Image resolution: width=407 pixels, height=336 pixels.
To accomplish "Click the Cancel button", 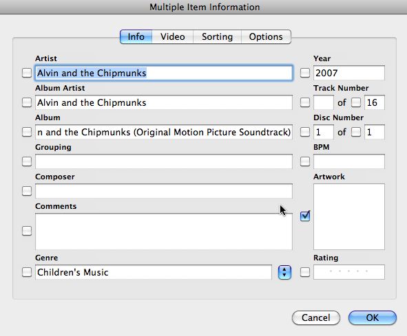I will coord(316,317).
